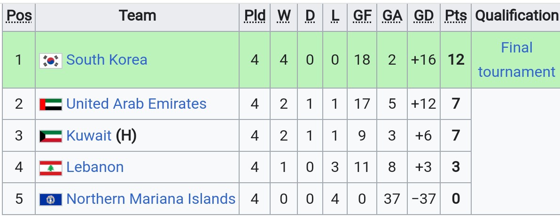Click the Pld column header abbreviation
Image resolution: width=560 pixels, height=216 pixels.
click(255, 15)
